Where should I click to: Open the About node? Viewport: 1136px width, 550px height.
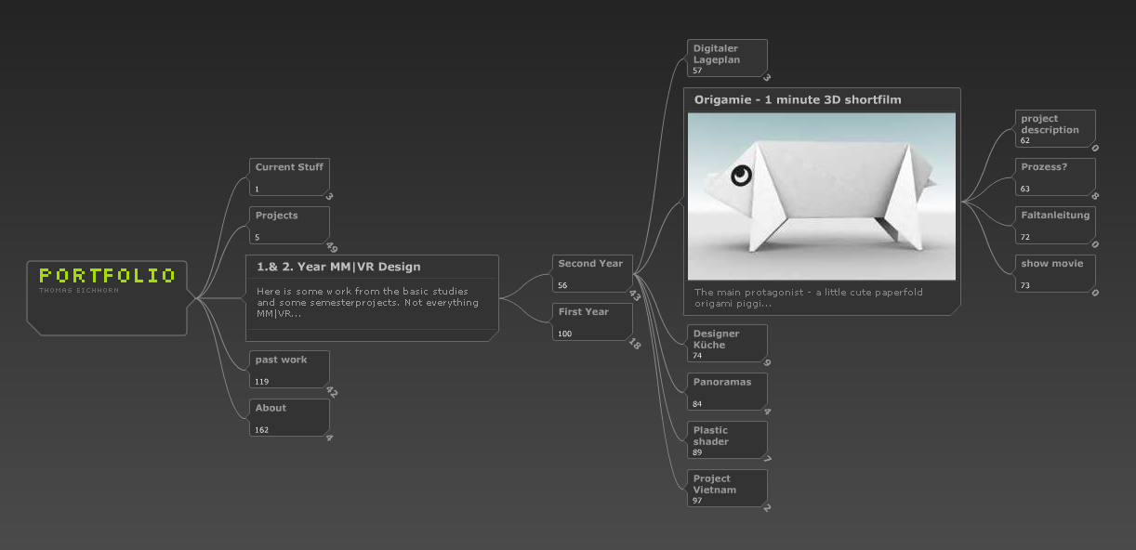click(x=289, y=418)
